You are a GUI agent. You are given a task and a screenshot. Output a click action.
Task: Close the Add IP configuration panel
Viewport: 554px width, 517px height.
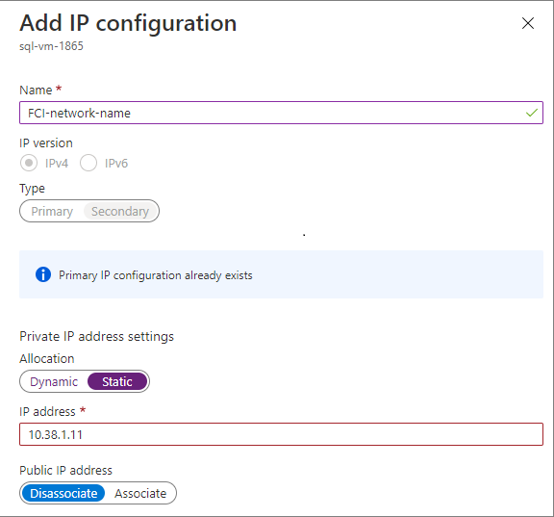528,23
